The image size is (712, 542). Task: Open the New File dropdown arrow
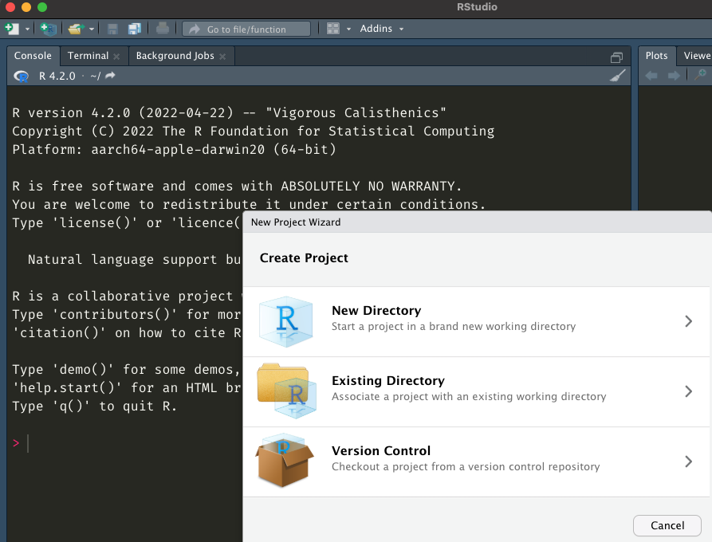click(x=27, y=29)
